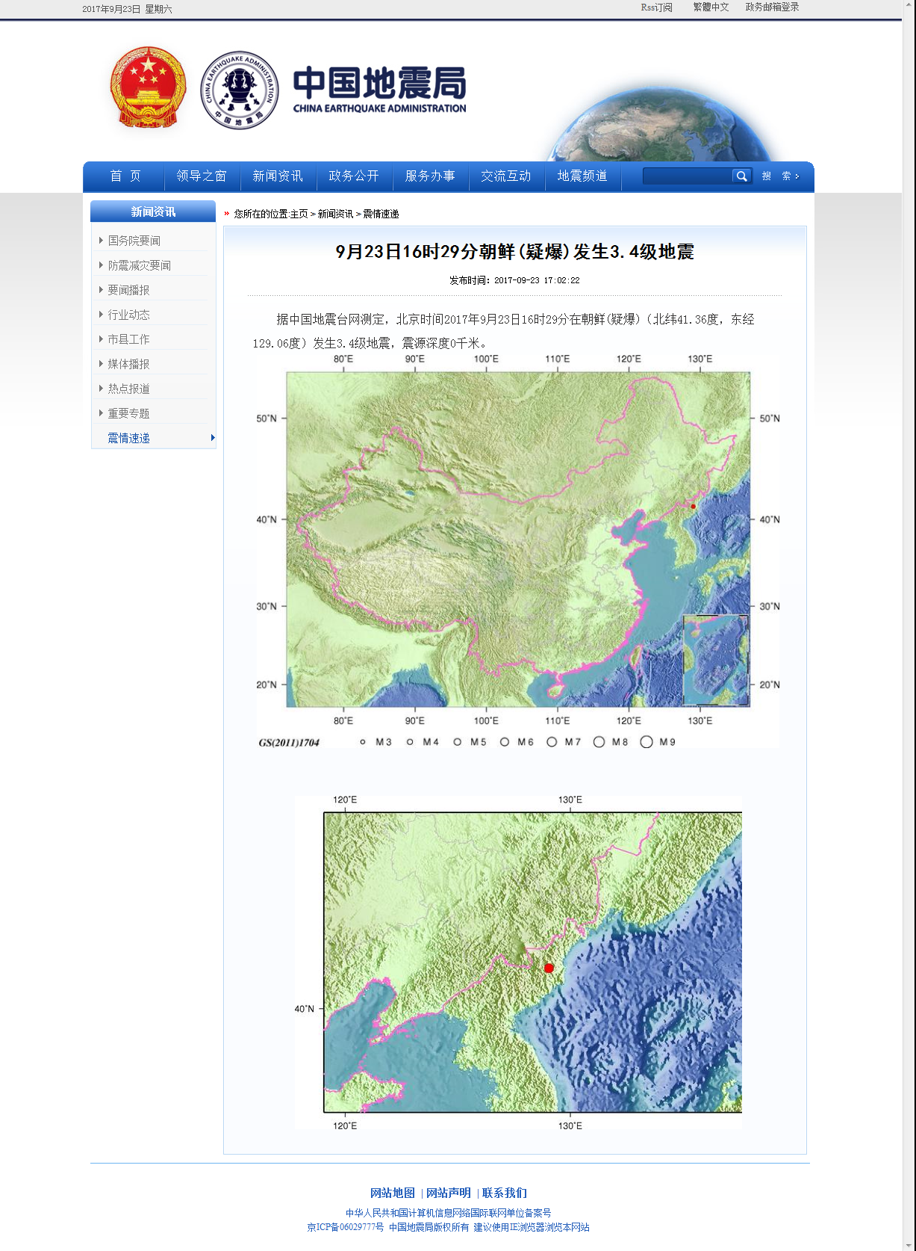916x1251 pixels.
Task: Open the 服务办事 navigation tab
Action: pyautogui.click(x=430, y=176)
